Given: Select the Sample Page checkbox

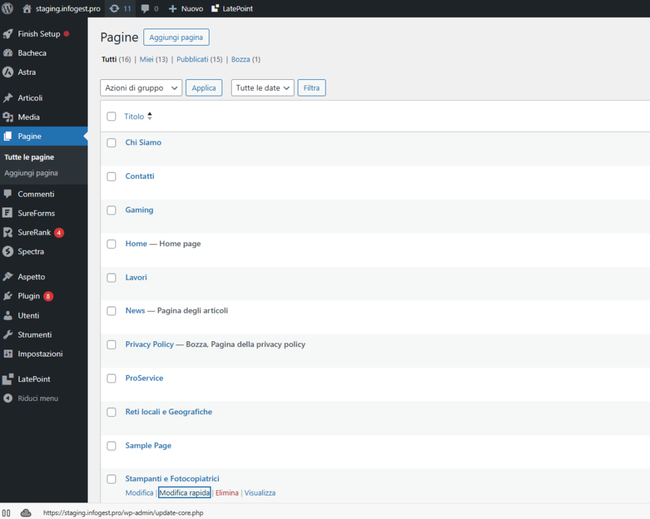Looking at the screenshot, I should point(112,446).
